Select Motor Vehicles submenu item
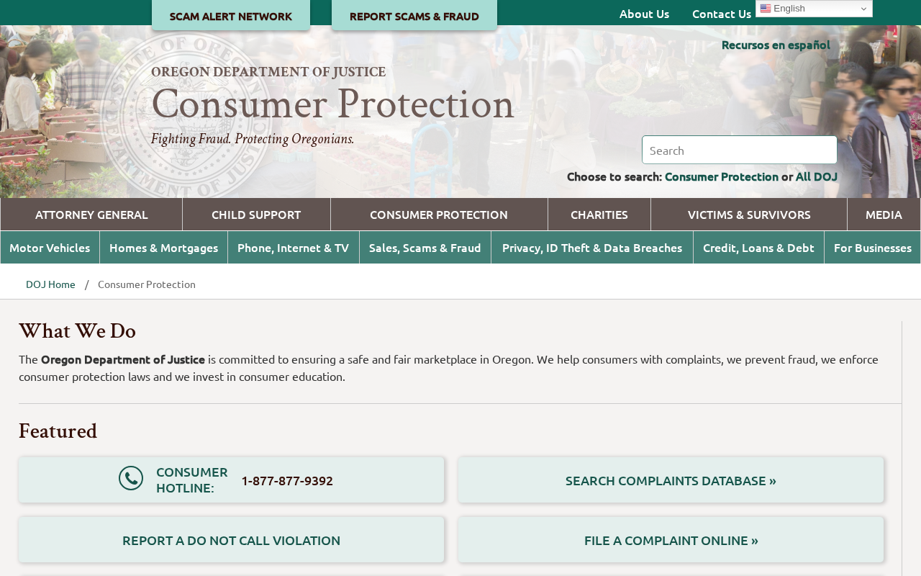The width and height of the screenshot is (921, 576). point(50,248)
